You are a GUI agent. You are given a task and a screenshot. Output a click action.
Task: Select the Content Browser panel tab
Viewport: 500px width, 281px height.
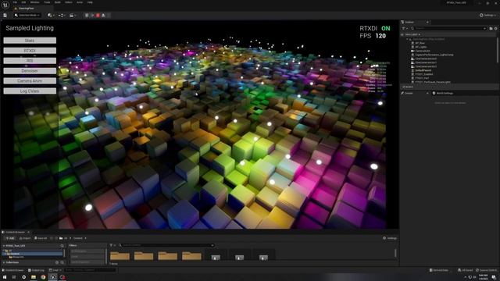click(15, 232)
